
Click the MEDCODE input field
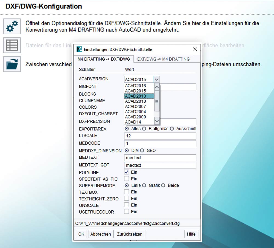[160, 143]
